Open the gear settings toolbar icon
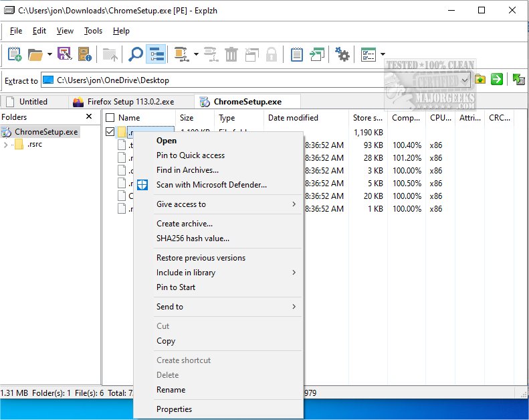Viewport: 529px width, 420px height. click(x=343, y=54)
